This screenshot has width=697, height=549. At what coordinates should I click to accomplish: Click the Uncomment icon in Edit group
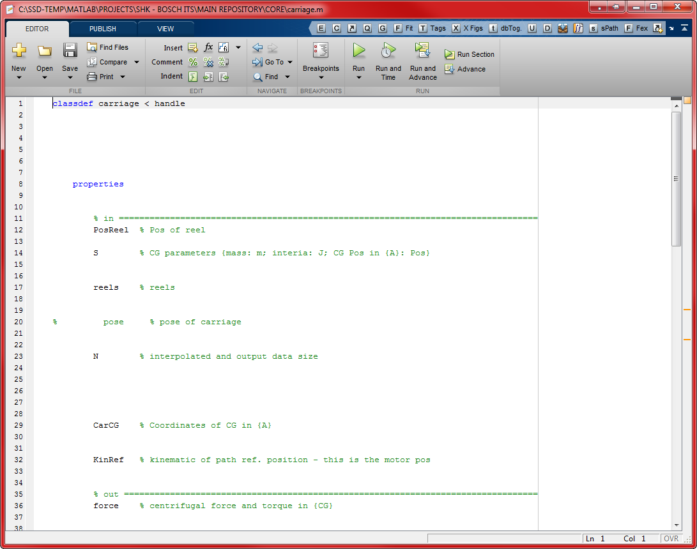[208, 62]
